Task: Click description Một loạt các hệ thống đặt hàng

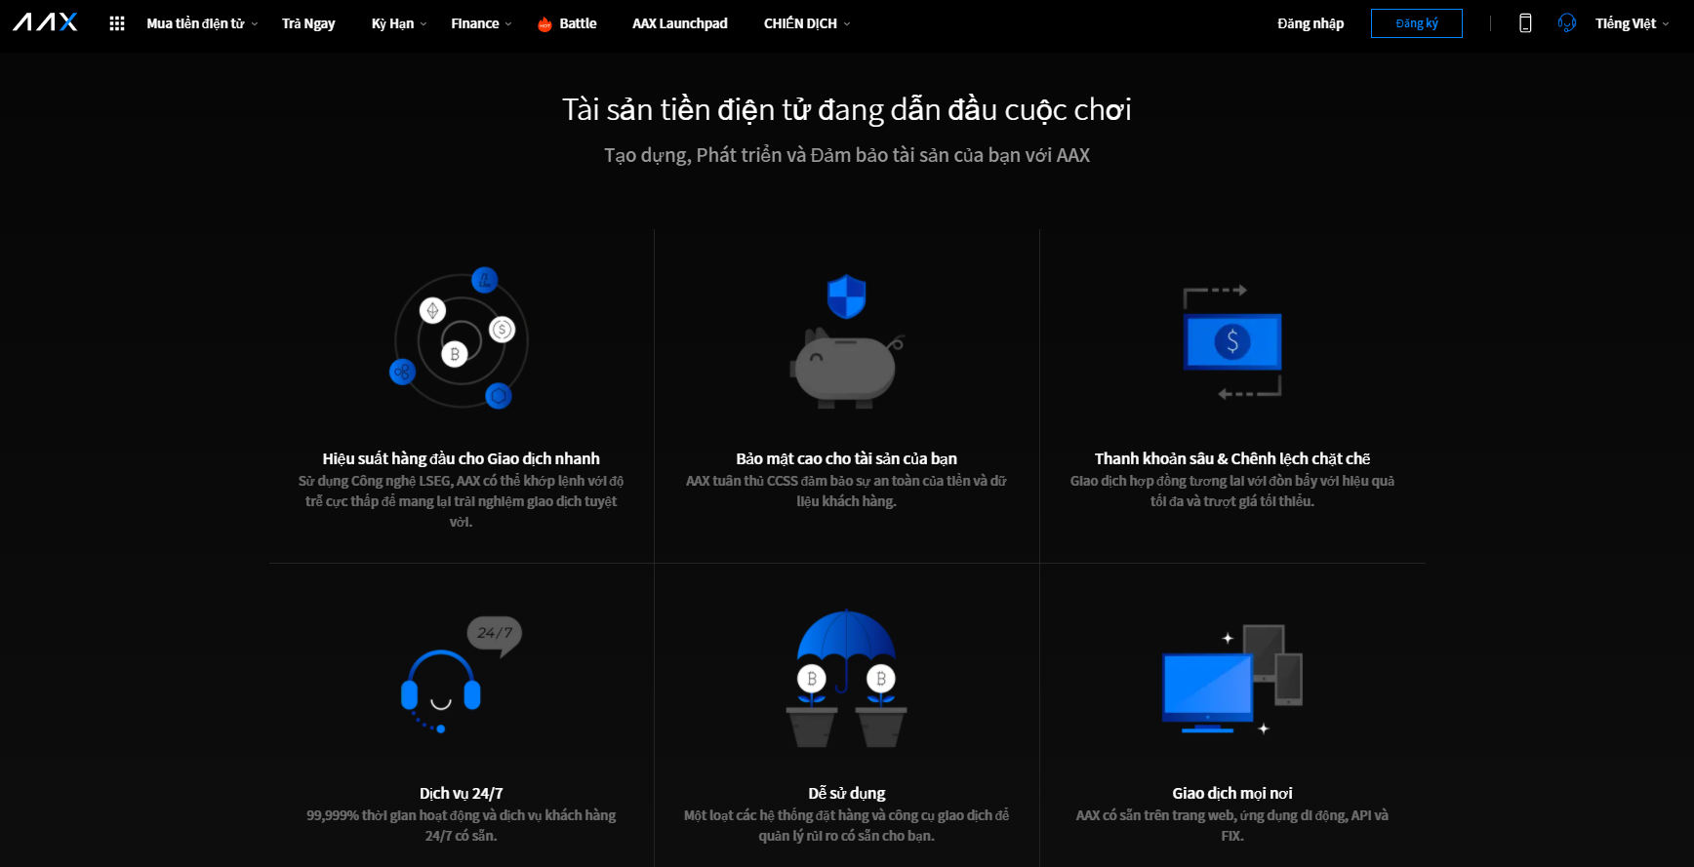Action: (847, 825)
